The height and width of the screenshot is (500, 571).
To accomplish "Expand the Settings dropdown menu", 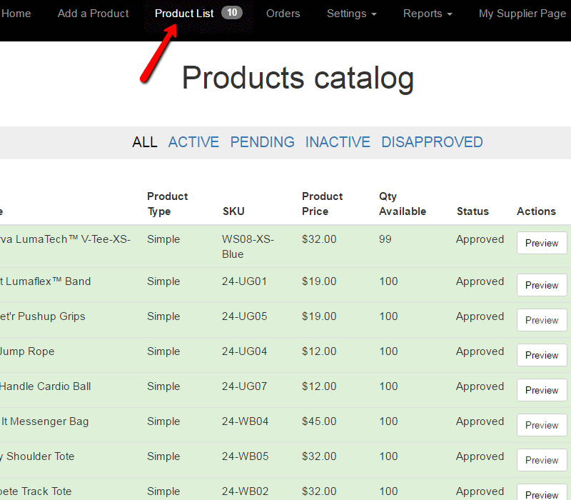I will coord(351,14).
